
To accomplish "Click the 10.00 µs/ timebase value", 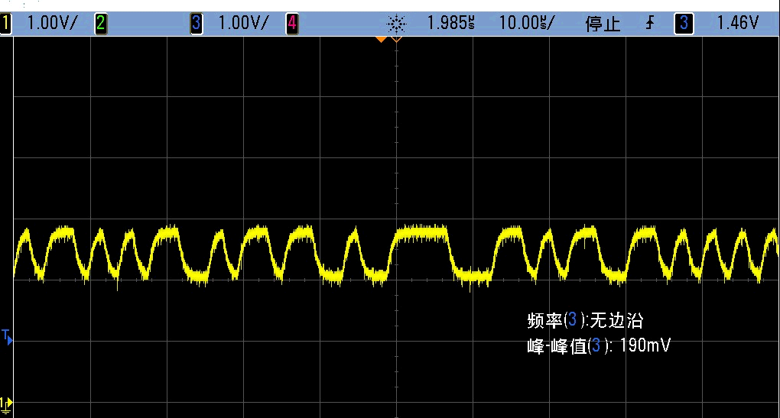I will tap(527, 23).
